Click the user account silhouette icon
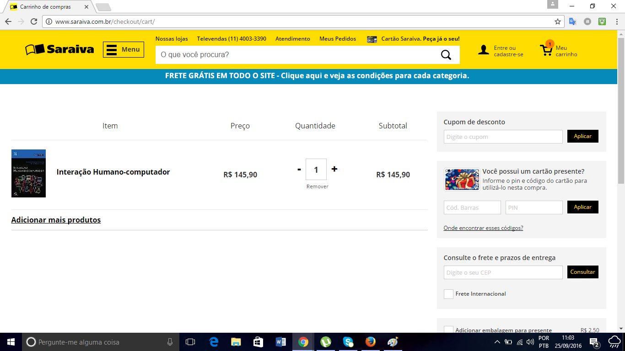625x351 pixels. pyautogui.click(x=484, y=50)
